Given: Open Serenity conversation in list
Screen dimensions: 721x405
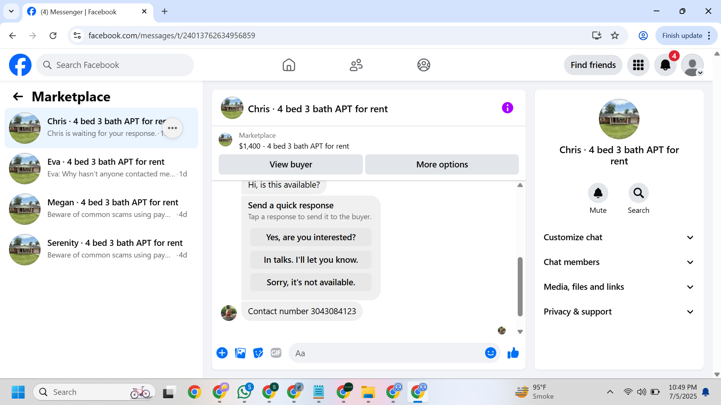Looking at the screenshot, I should point(101,250).
